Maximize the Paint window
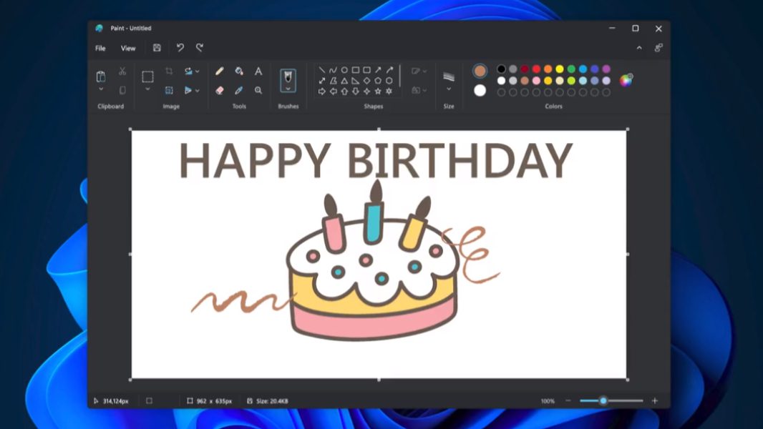 coord(636,28)
